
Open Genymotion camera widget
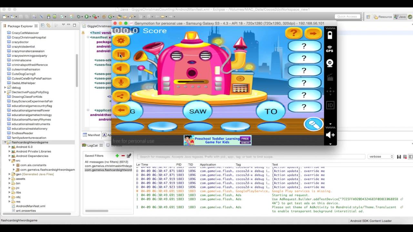[330, 63]
